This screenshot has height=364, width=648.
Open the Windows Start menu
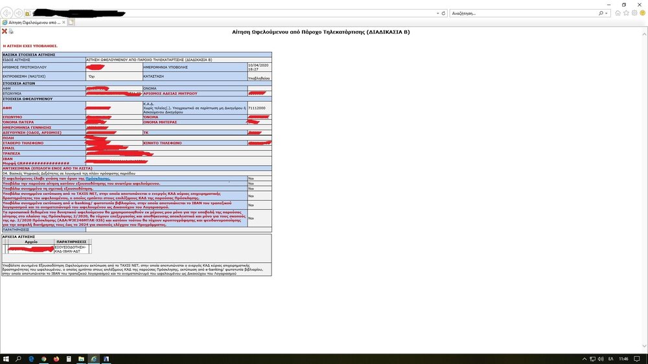tap(6, 358)
